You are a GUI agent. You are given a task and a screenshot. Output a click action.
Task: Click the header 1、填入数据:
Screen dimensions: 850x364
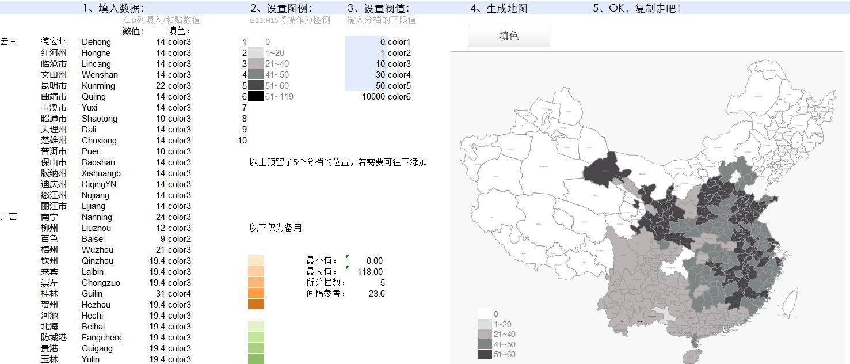coord(113,9)
